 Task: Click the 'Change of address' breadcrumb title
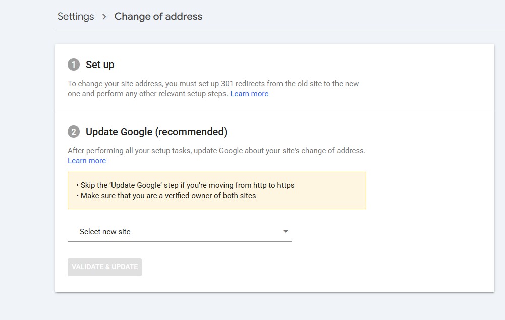[x=158, y=17]
